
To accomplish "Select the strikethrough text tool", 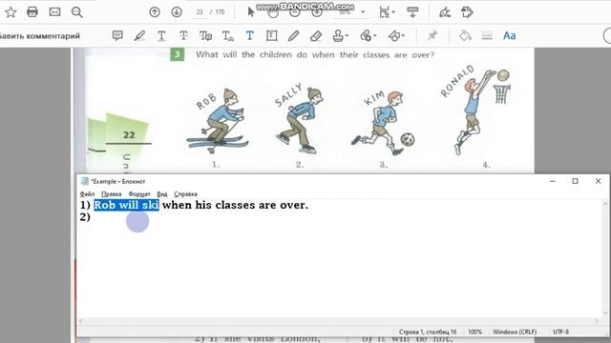I will pyautogui.click(x=183, y=36).
